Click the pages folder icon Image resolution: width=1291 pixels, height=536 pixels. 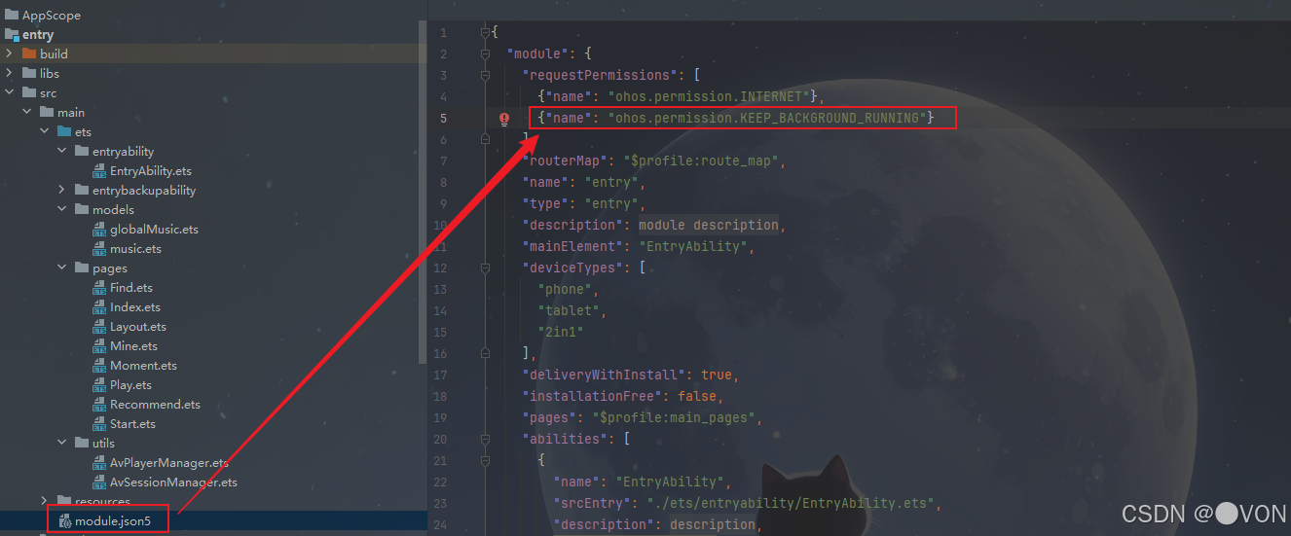pos(82,268)
